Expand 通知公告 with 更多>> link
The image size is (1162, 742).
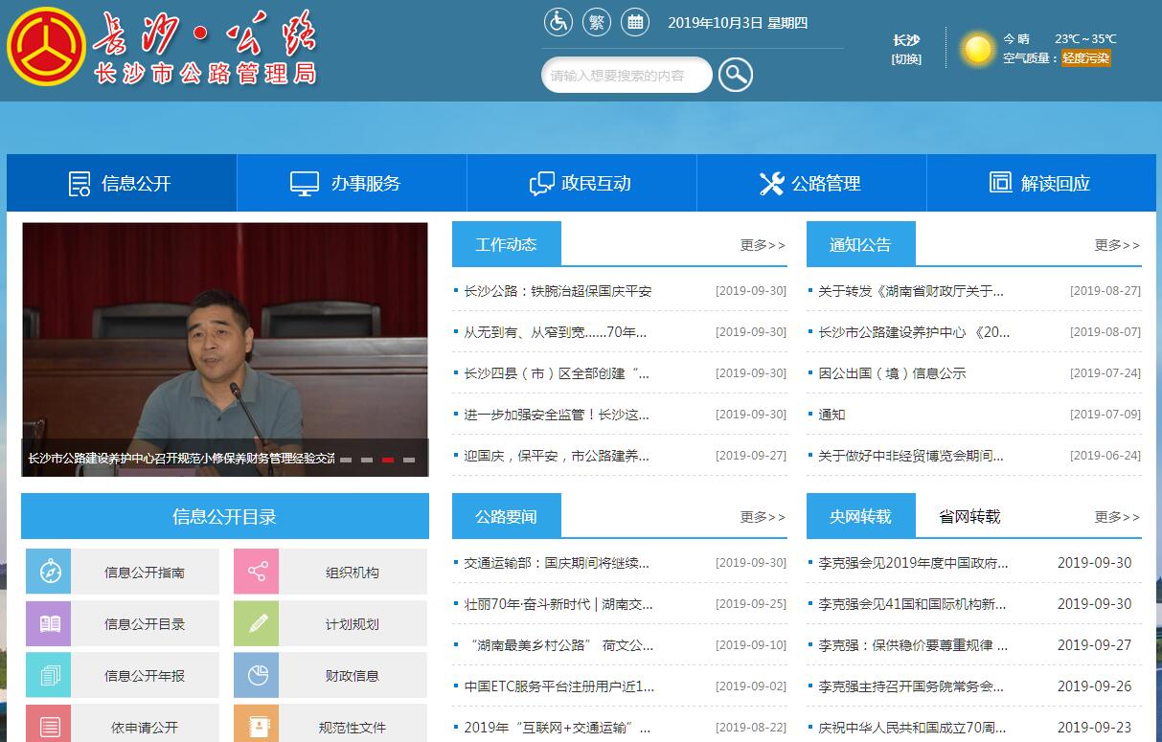coord(1117,245)
